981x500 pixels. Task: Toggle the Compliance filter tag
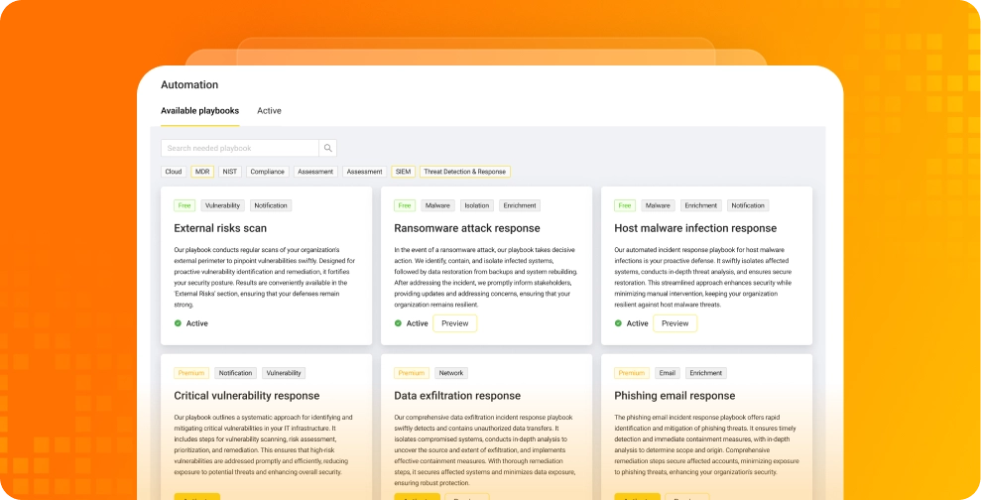coord(268,172)
